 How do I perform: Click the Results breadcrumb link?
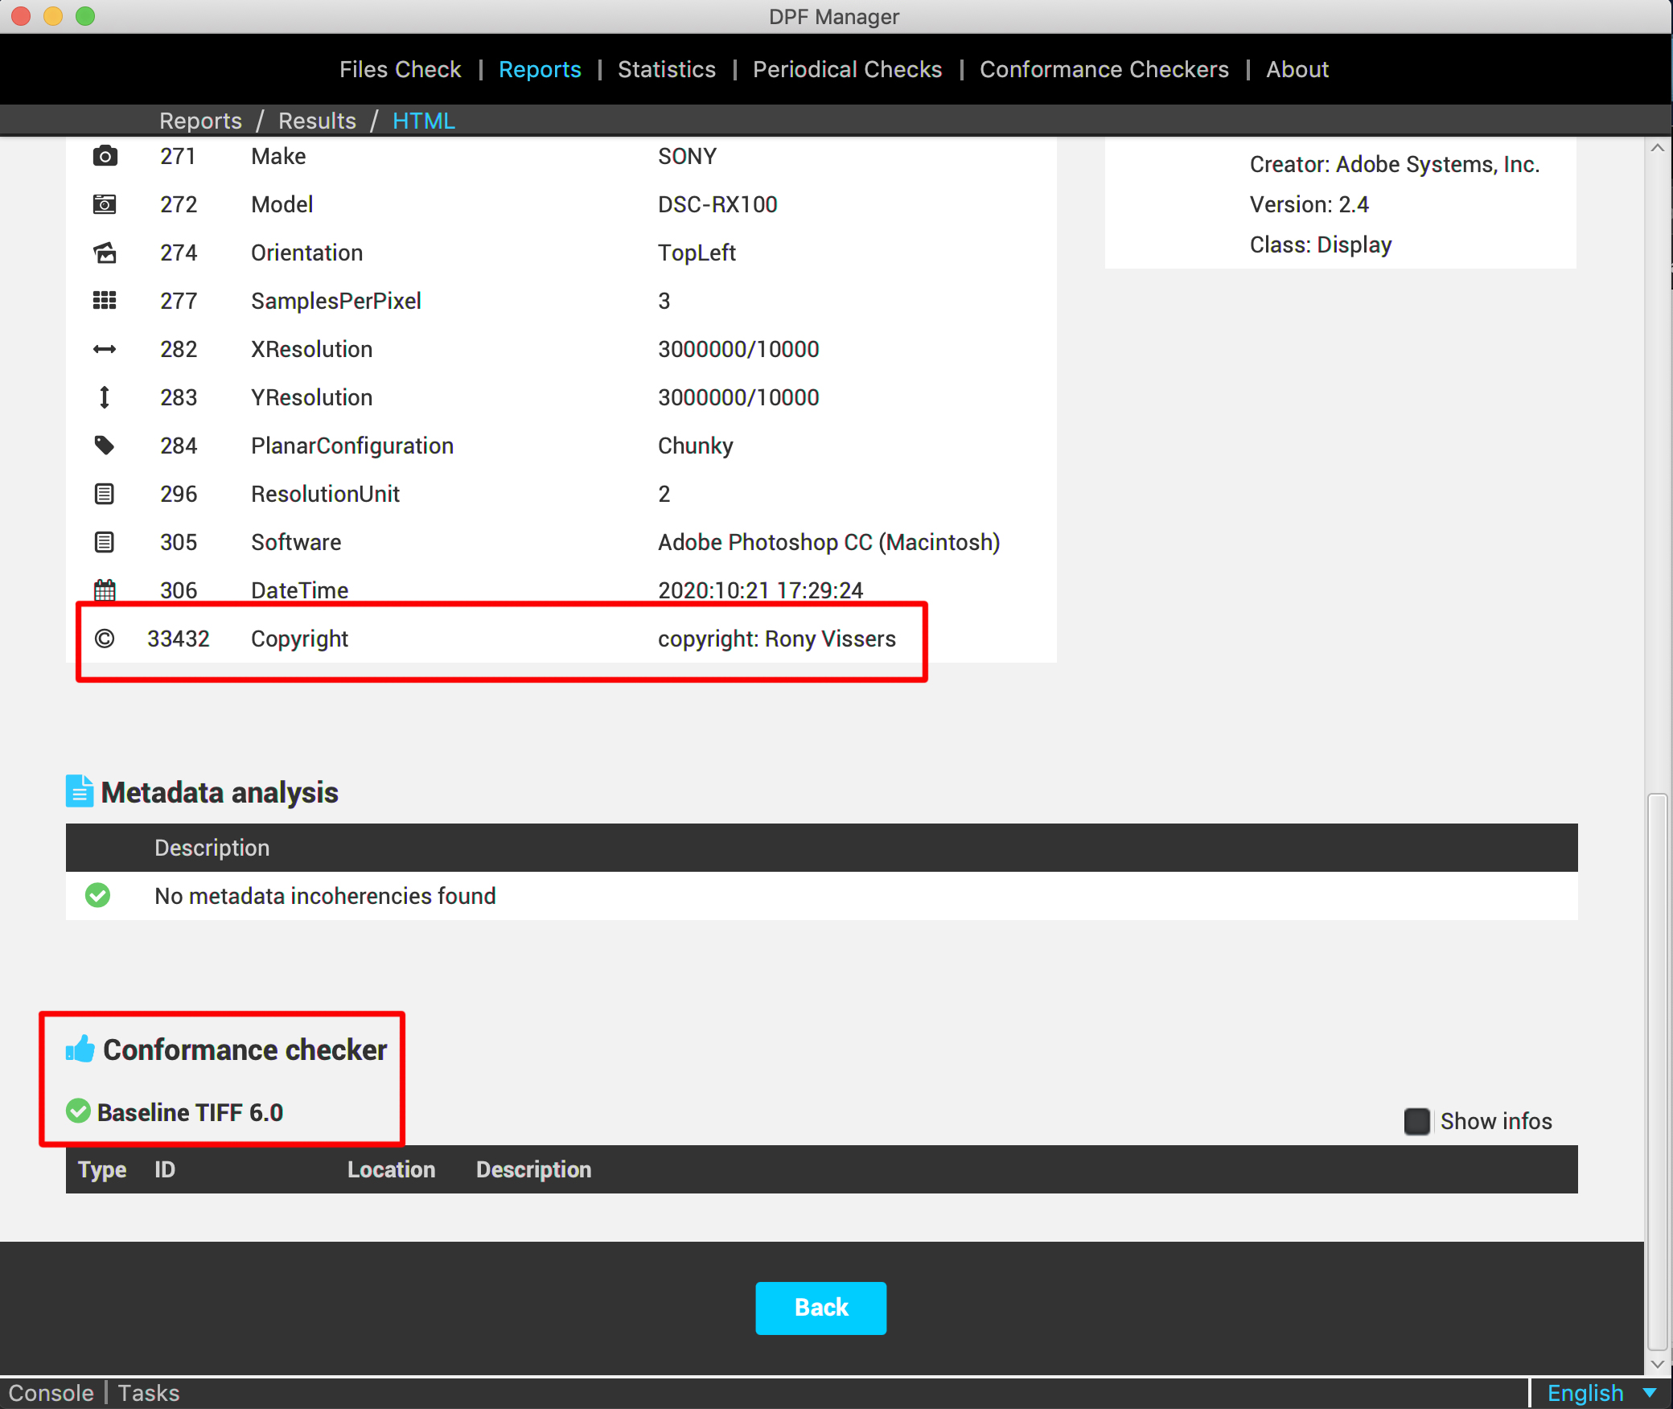click(317, 121)
